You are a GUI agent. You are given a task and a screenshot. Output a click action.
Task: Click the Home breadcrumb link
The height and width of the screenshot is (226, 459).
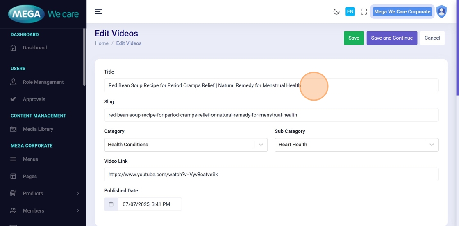(102, 43)
